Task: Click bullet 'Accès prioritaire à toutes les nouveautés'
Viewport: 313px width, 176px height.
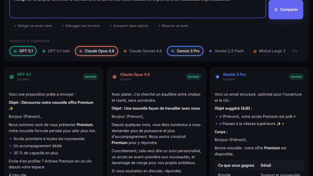Action: [49, 139]
